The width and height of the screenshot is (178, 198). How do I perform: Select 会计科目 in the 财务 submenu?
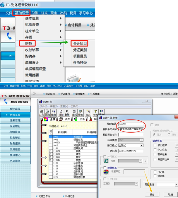coord(80,44)
